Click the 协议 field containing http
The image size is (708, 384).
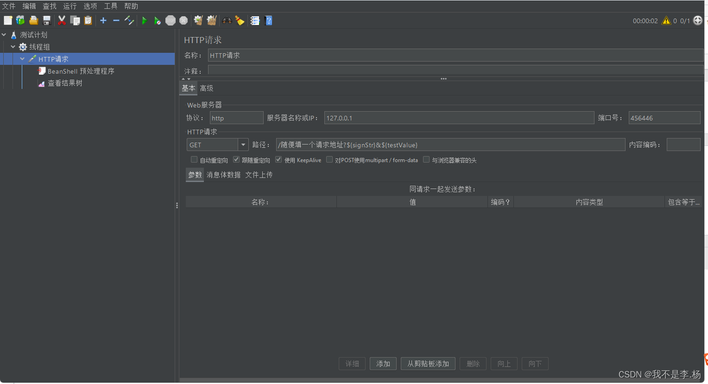[x=236, y=118]
